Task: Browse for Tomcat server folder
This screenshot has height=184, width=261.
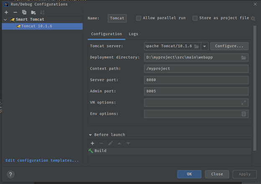Action: [x=197, y=46]
